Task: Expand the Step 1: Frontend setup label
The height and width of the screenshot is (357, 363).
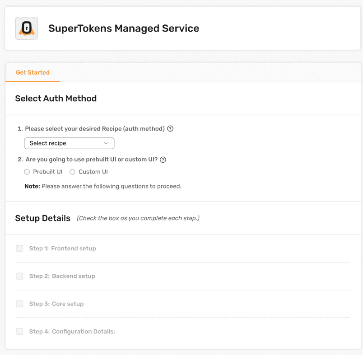Action: [62, 249]
